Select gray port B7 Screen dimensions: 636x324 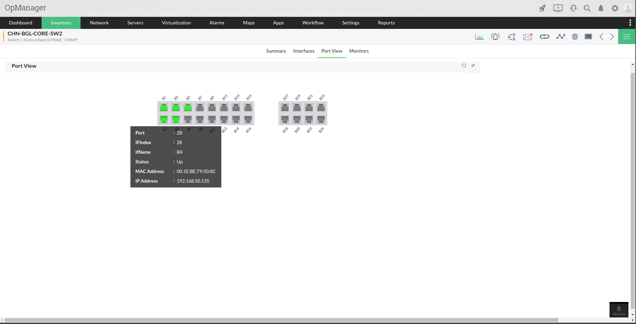[200, 108]
